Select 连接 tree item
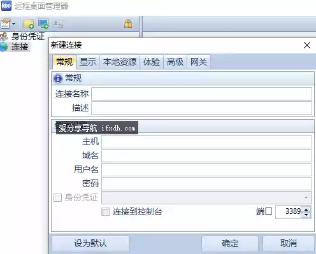This screenshot has width=316, height=254. (x=20, y=46)
